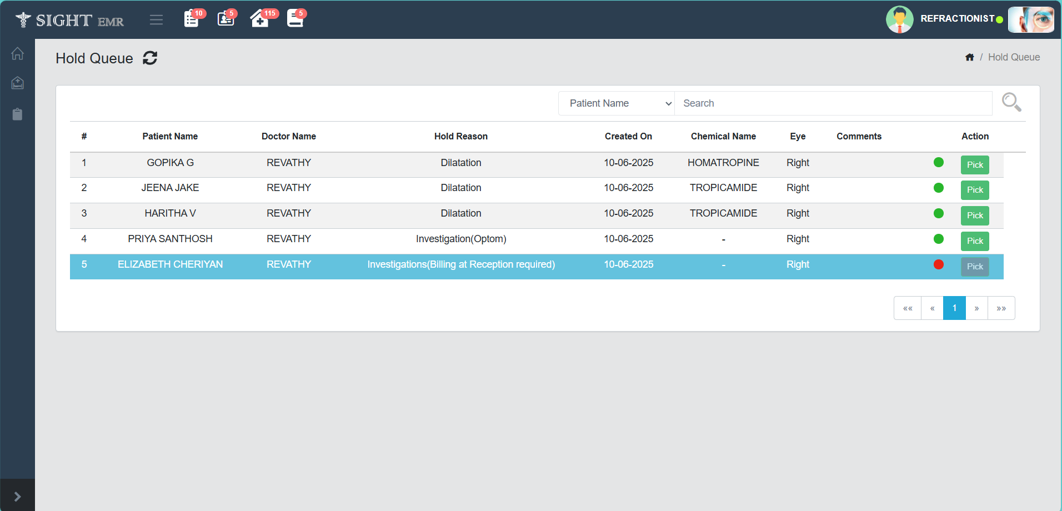Expand the sidebar with the bottom chevron
This screenshot has width=1062, height=511.
coord(18,496)
